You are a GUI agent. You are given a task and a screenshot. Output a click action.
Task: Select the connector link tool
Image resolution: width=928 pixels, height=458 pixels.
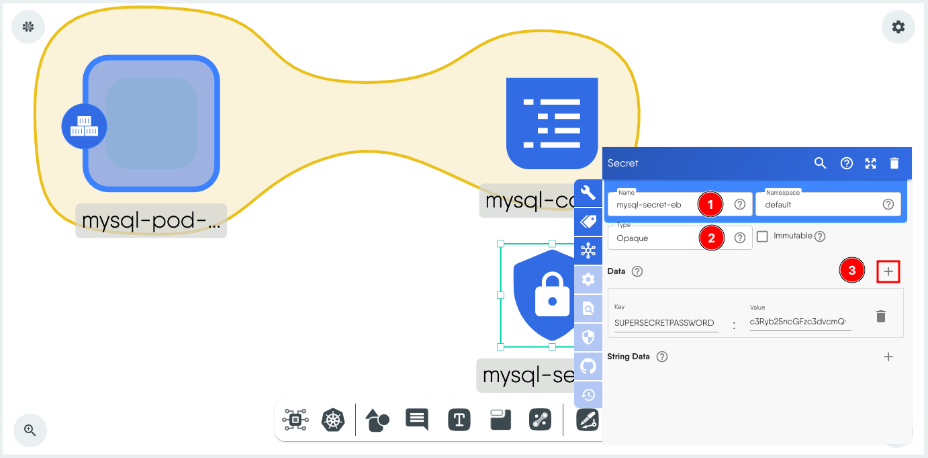541,419
